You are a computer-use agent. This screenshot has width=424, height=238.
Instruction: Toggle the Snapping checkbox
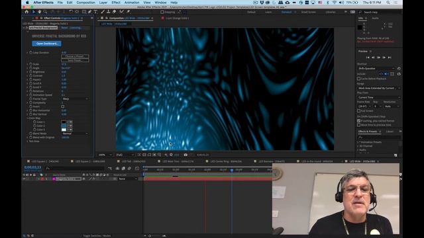click(x=162, y=12)
